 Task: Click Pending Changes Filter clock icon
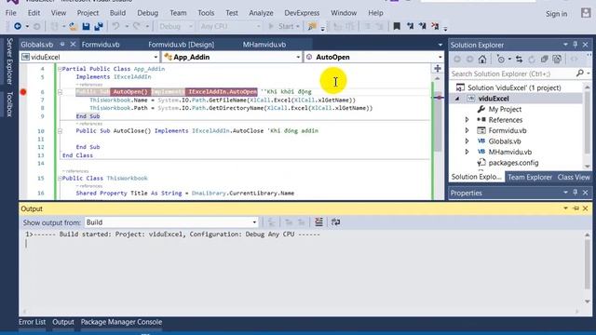(501, 60)
